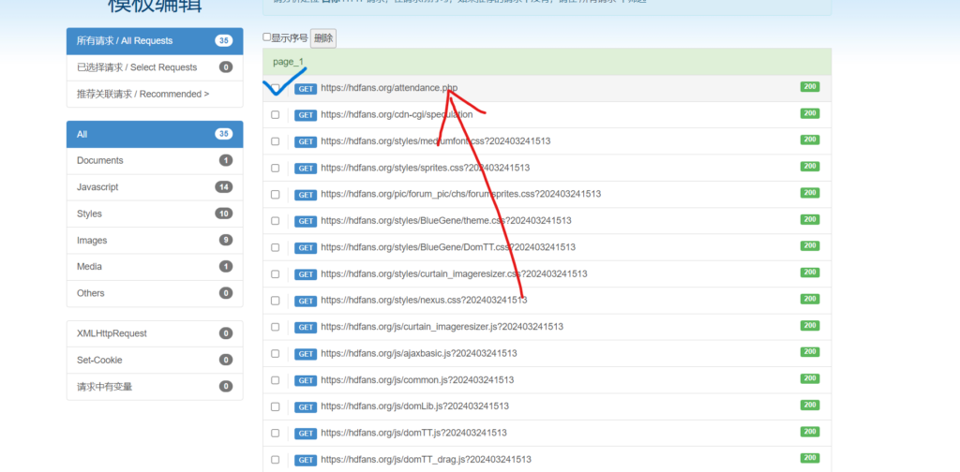This screenshot has height=472, width=960.
Task: Filter requests by Styles type
Action: [x=155, y=214]
